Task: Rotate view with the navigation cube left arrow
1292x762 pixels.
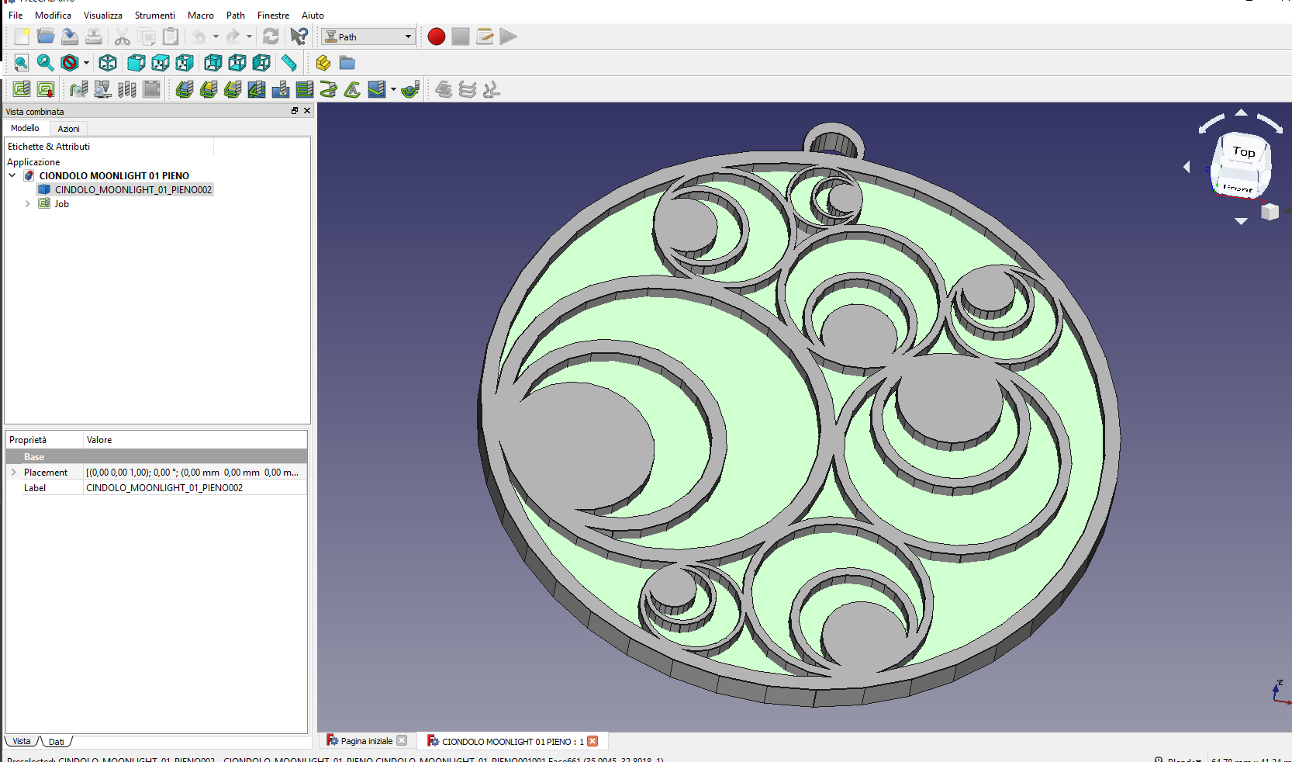Action: point(1187,167)
